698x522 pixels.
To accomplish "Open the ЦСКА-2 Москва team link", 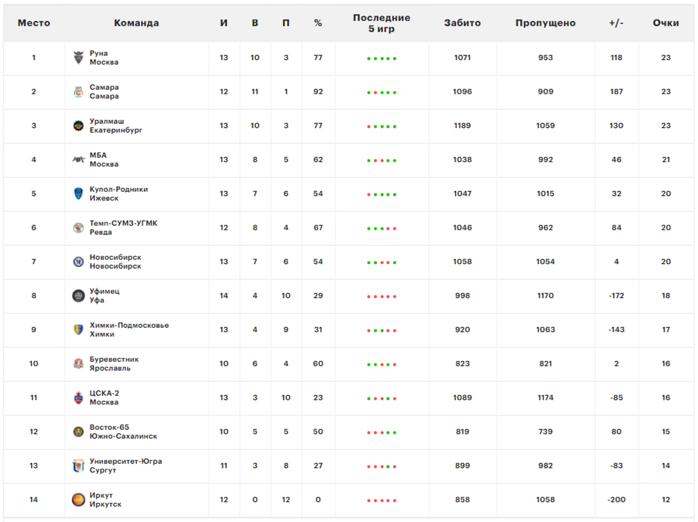I will [104, 398].
